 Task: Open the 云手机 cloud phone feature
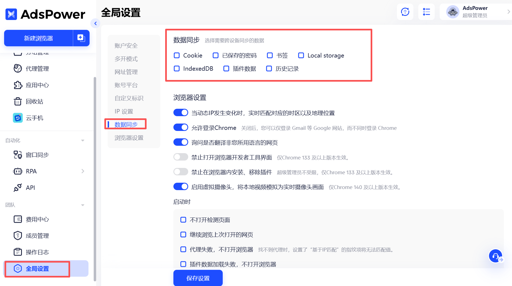[34, 118]
